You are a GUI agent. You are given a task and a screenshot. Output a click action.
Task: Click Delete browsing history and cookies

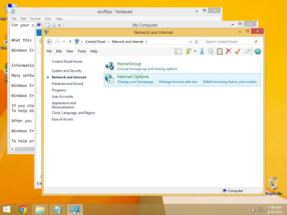pyautogui.click(x=230, y=82)
